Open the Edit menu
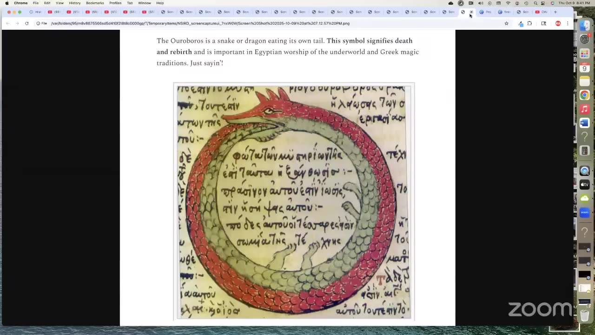 tap(47, 3)
